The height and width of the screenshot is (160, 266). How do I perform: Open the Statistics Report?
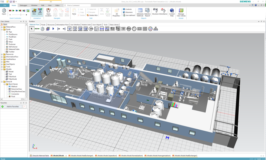[148, 12]
